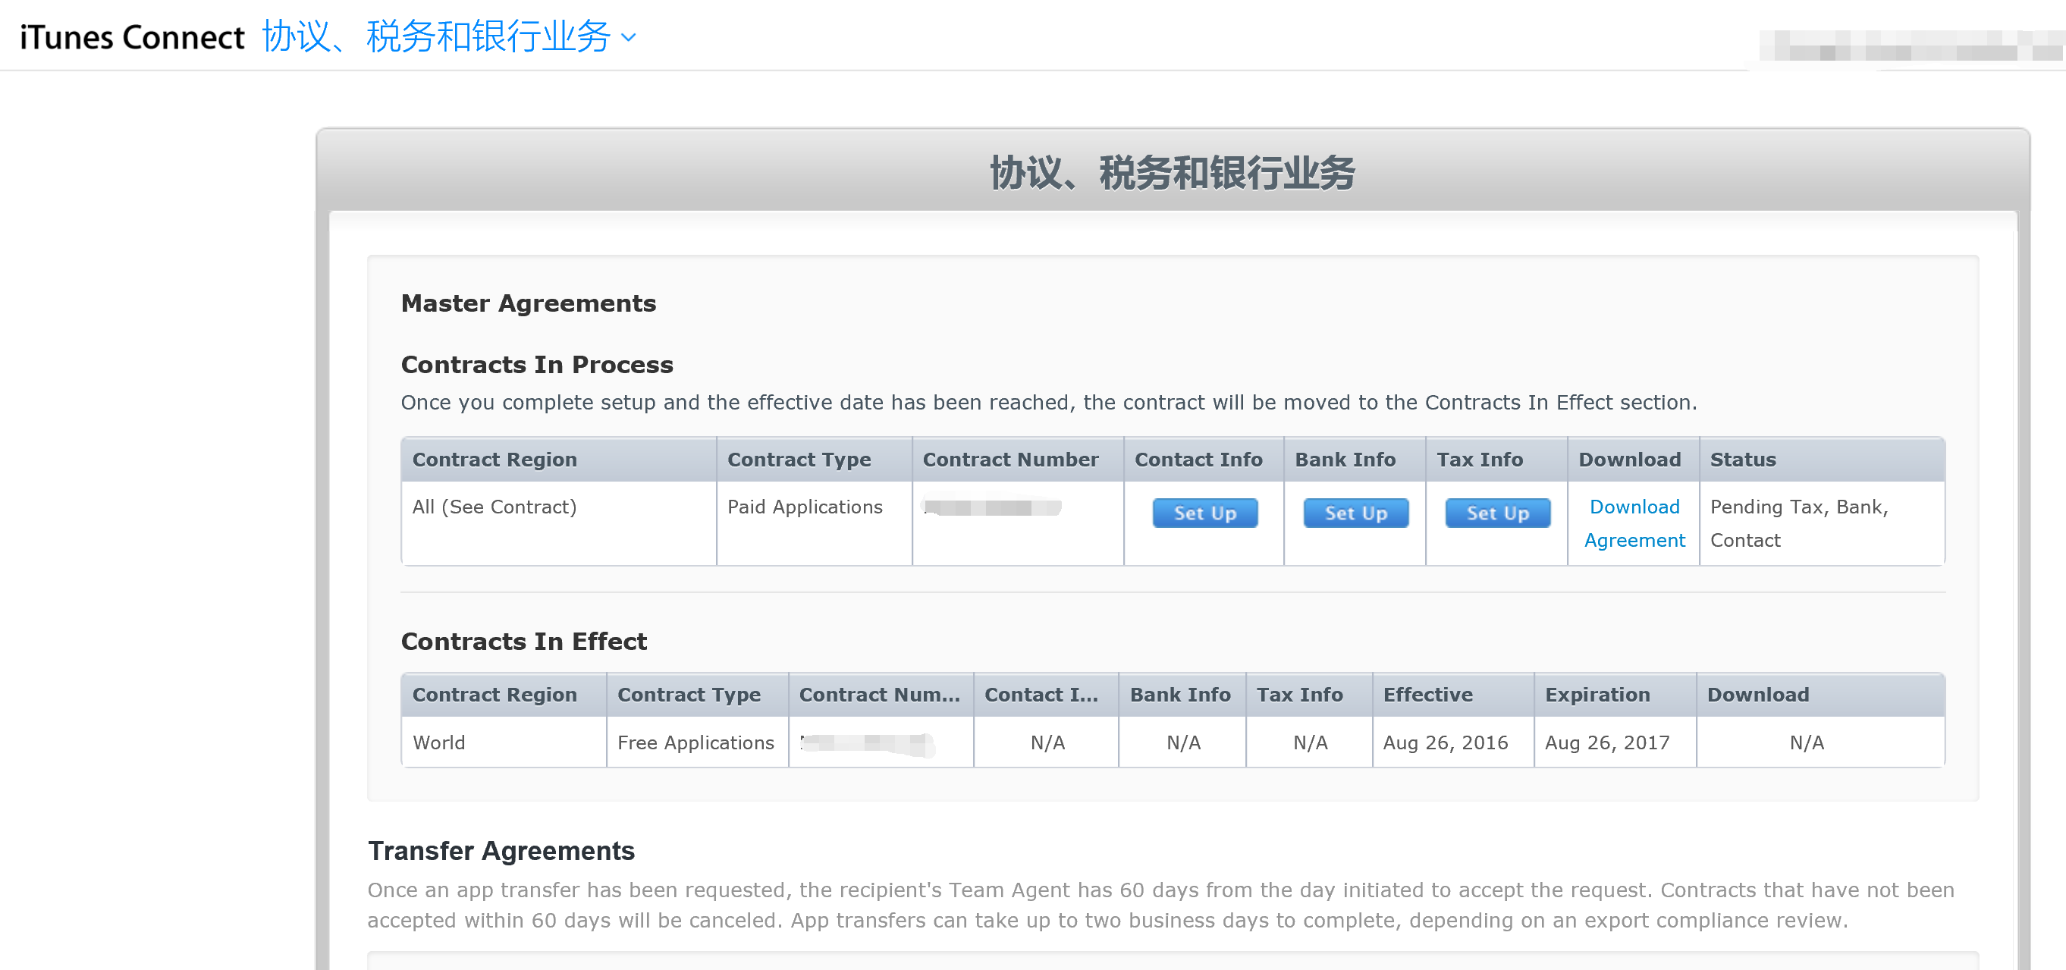Set up Tax Info for Paid Applications
Image resolution: width=2066 pixels, height=970 pixels.
1497,513
